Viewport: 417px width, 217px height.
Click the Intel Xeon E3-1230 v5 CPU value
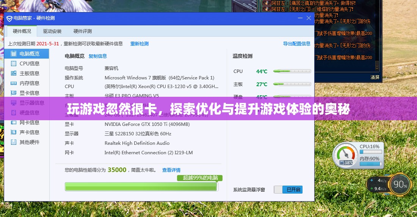coord(161,87)
